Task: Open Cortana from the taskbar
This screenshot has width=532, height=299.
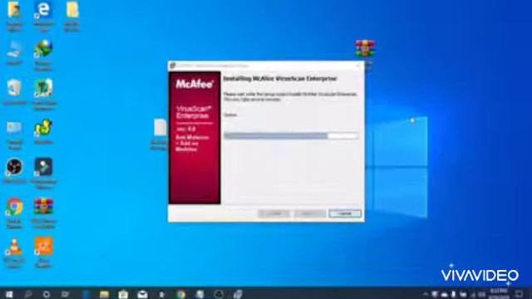Action: (47, 294)
